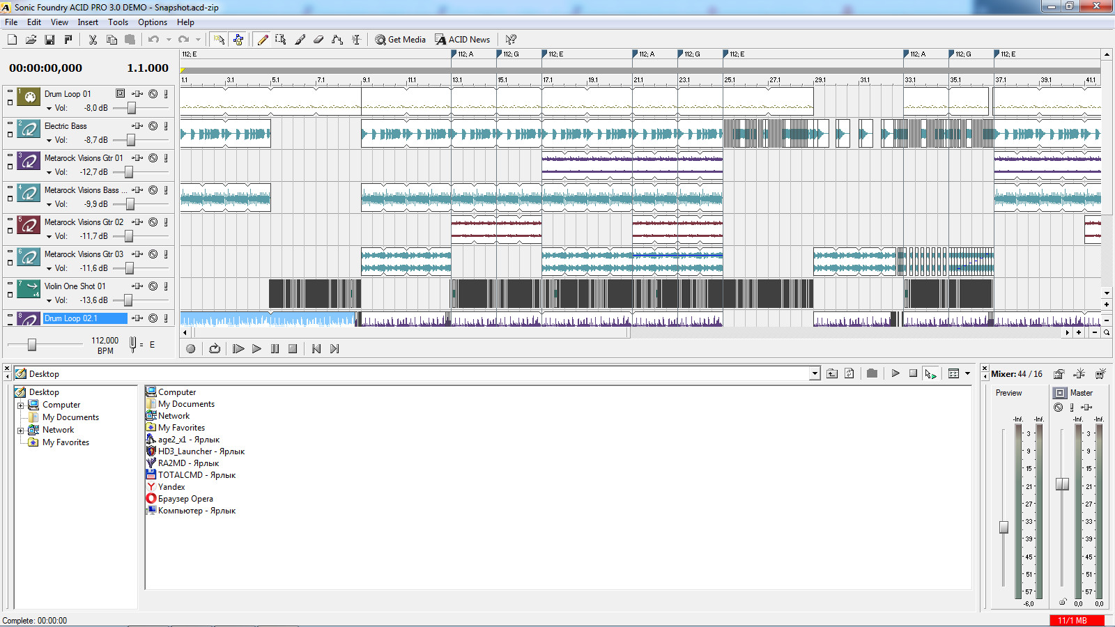Toggle Auto Preview in the explorer toolbar
The image size is (1115, 627).
[930, 374]
